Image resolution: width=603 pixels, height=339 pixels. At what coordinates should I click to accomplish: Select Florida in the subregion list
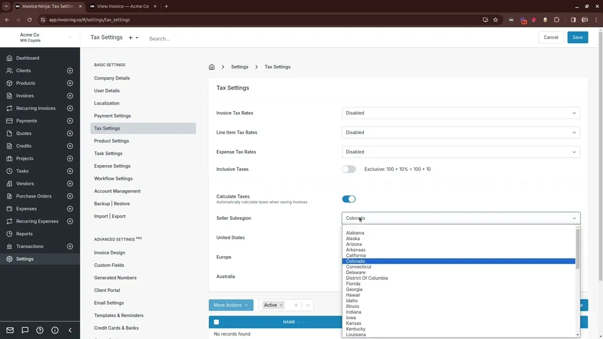(458, 284)
